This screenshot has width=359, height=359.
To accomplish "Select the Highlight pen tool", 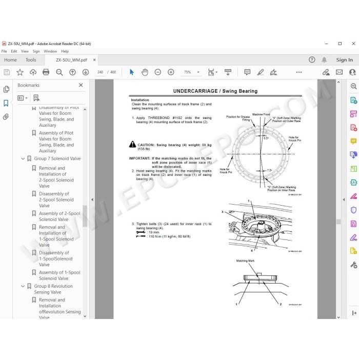I will pos(261,72).
